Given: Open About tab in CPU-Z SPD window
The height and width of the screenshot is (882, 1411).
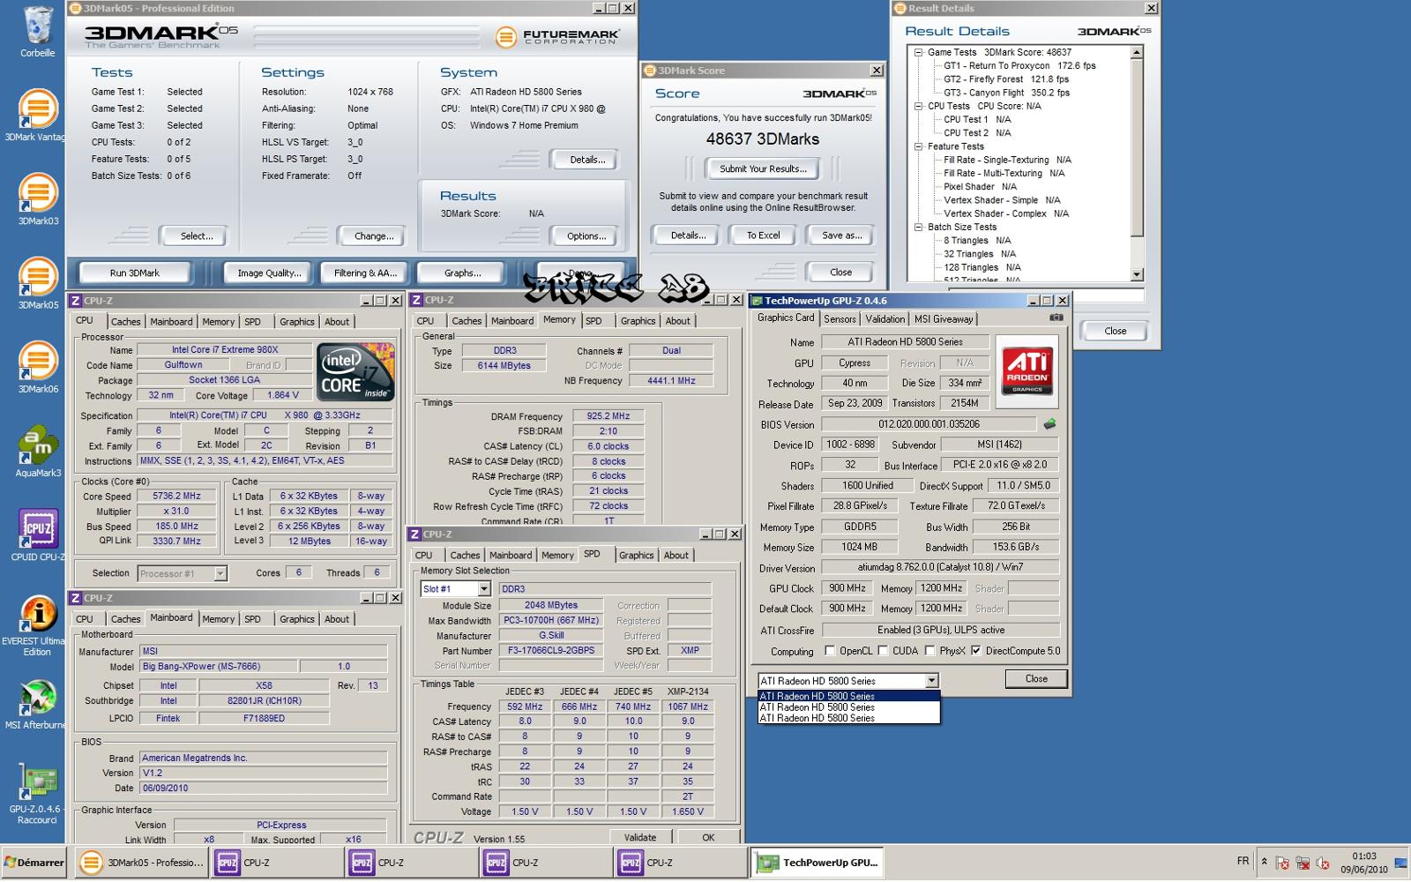Looking at the screenshot, I should tap(676, 556).
